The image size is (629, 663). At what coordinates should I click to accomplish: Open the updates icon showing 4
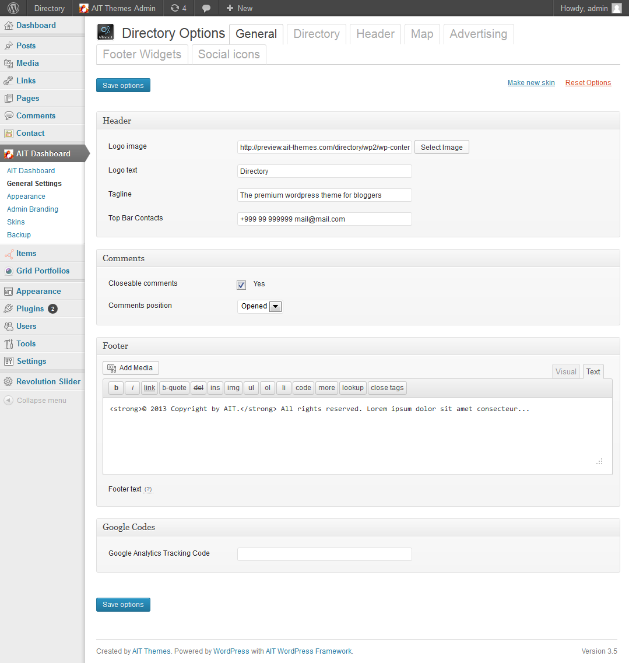pyautogui.click(x=178, y=8)
